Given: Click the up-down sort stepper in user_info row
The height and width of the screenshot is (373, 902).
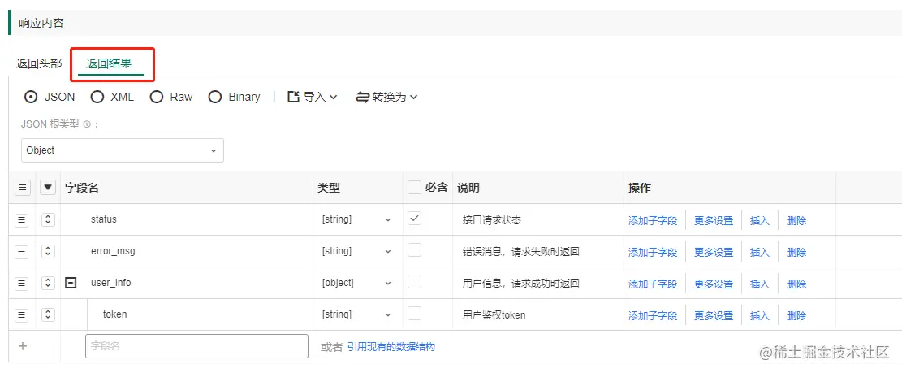Looking at the screenshot, I should tap(49, 283).
